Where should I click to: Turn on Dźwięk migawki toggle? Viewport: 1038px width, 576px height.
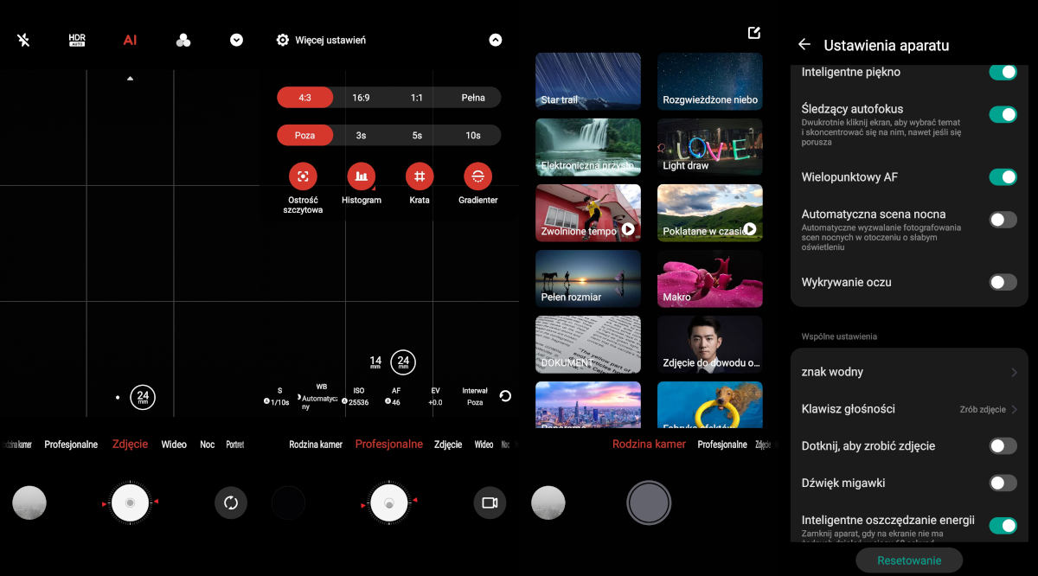coord(1003,483)
